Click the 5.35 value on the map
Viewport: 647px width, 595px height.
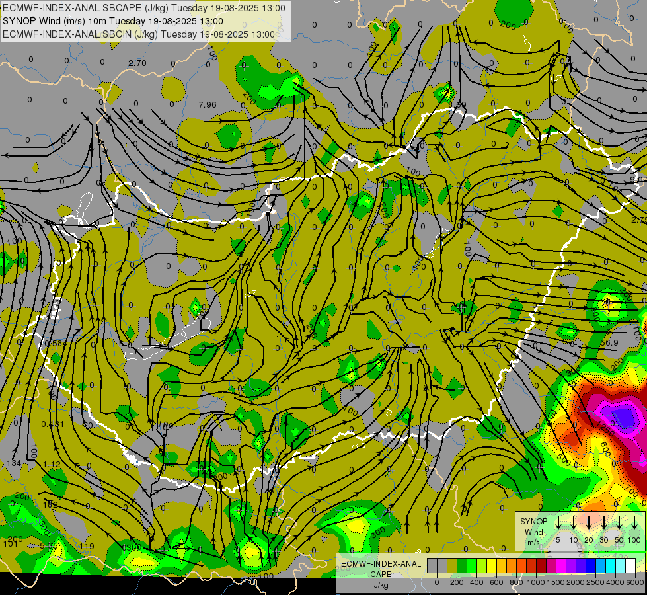tap(49, 546)
